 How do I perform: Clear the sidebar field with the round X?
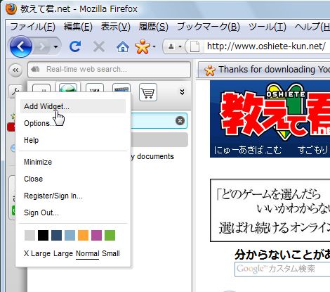(180, 121)
